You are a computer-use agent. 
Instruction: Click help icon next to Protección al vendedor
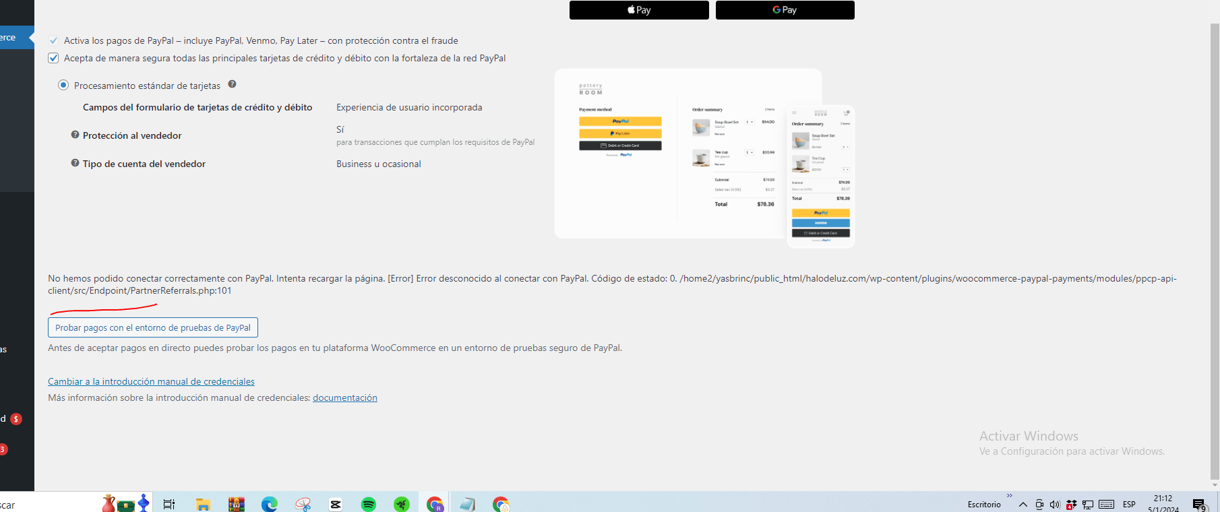(75, 135)
